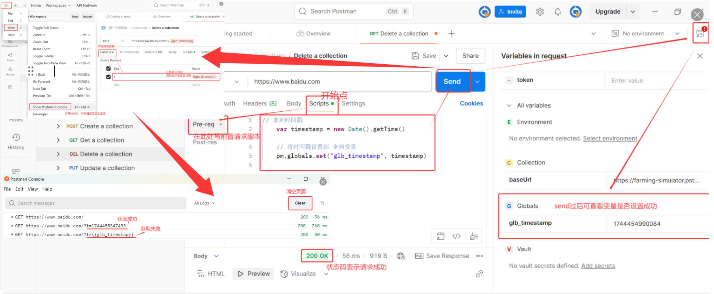Expand the POST Create a collection item

(58, 126)
